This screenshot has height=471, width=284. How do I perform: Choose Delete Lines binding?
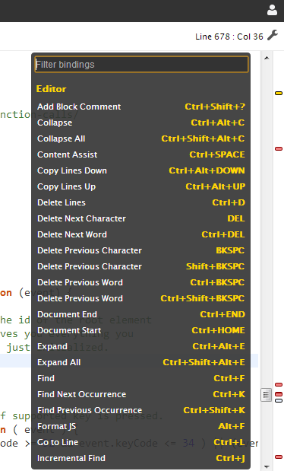pos(141,202)
